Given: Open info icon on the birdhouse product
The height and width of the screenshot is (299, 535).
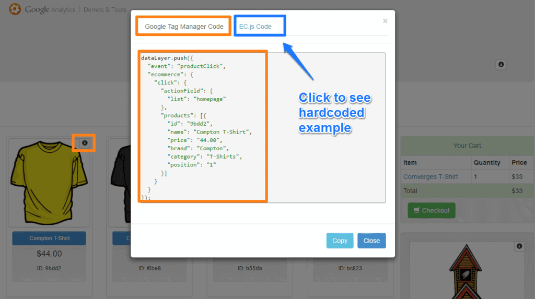Looking at the screenshot, I should pos(519,246).
